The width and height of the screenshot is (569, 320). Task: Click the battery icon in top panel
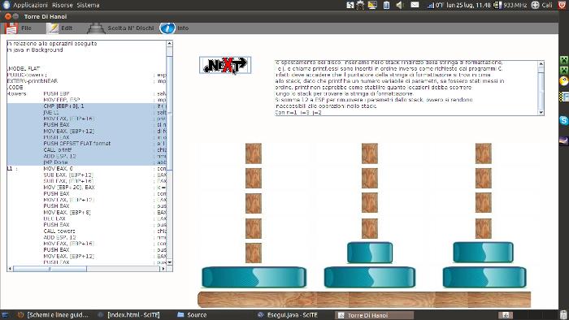pyautogui.click(x=386, y=5)
